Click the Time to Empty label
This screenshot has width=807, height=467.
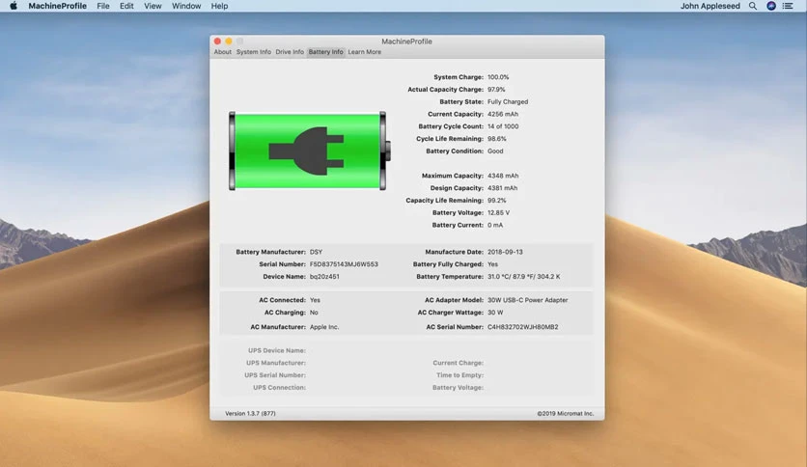click(460, 375)
